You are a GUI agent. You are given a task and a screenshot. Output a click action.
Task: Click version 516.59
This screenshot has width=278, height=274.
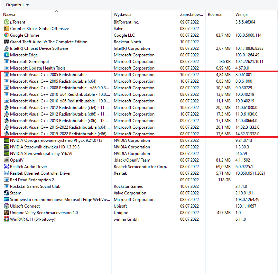(241, 154)
